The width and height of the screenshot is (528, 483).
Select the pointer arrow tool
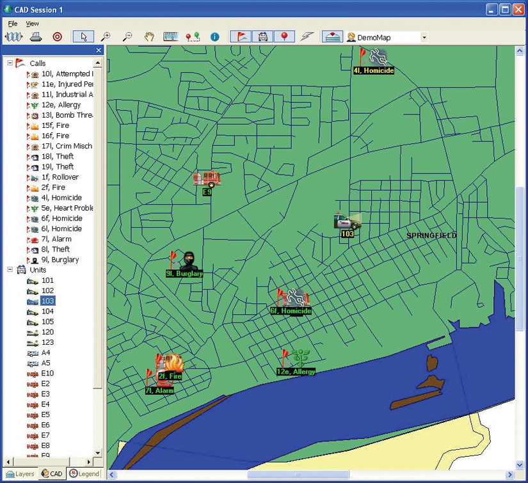click(x=83, y=37)
